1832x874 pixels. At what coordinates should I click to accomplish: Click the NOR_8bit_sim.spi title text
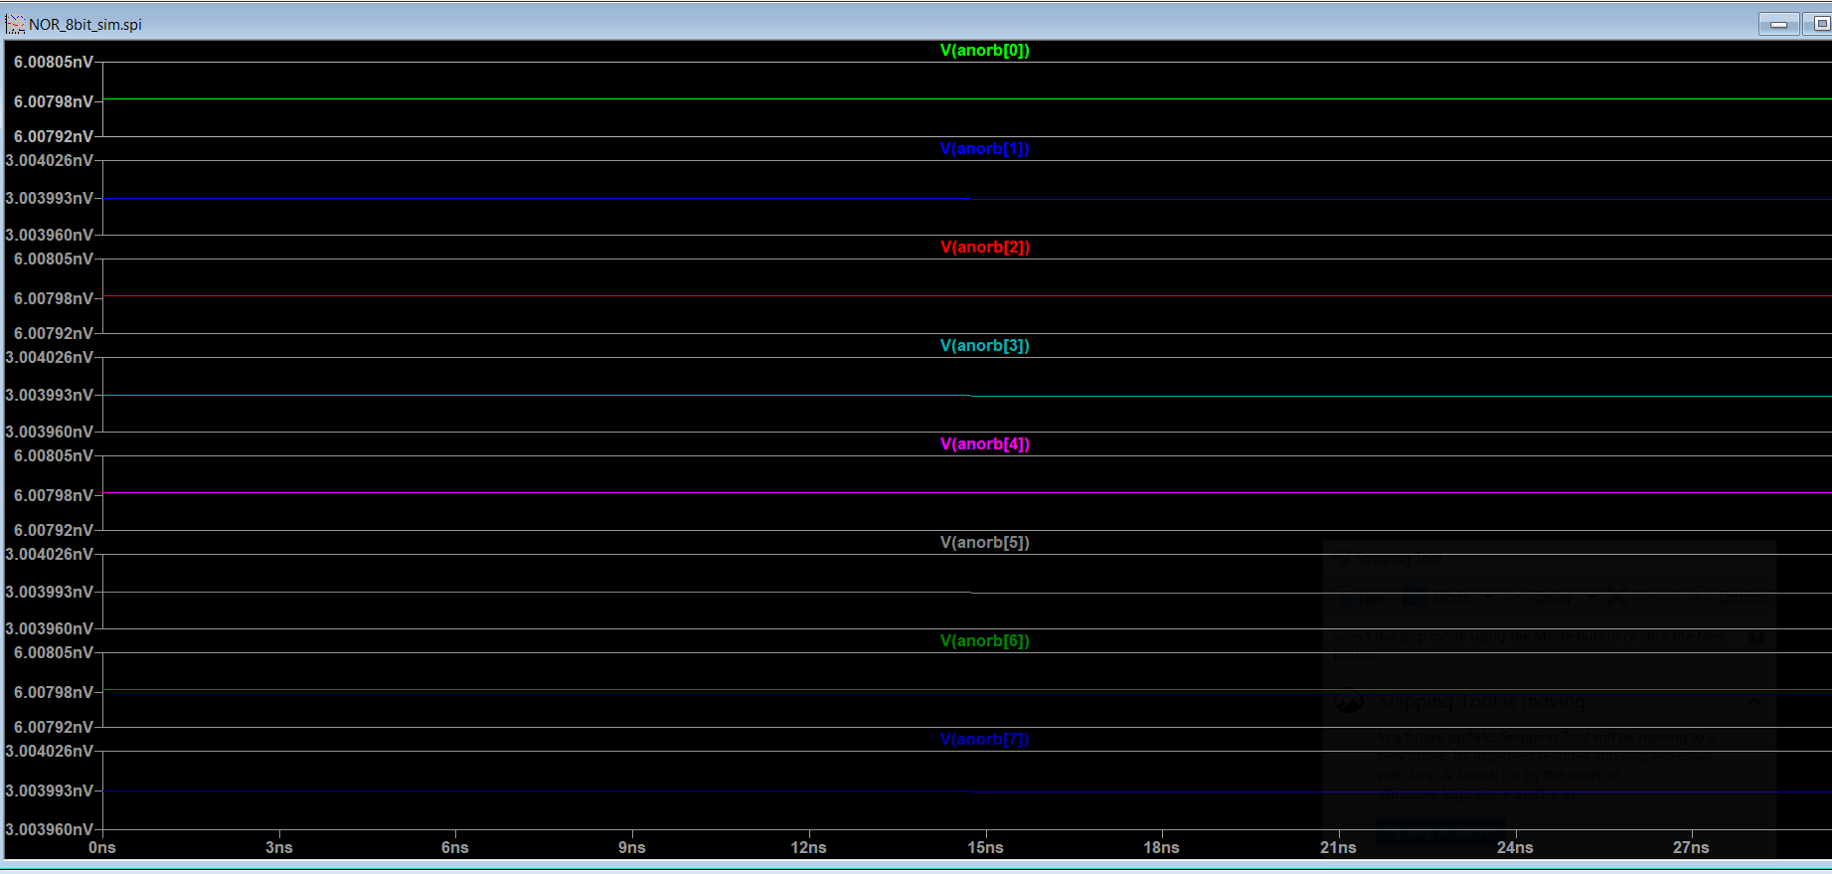(85, 25)
